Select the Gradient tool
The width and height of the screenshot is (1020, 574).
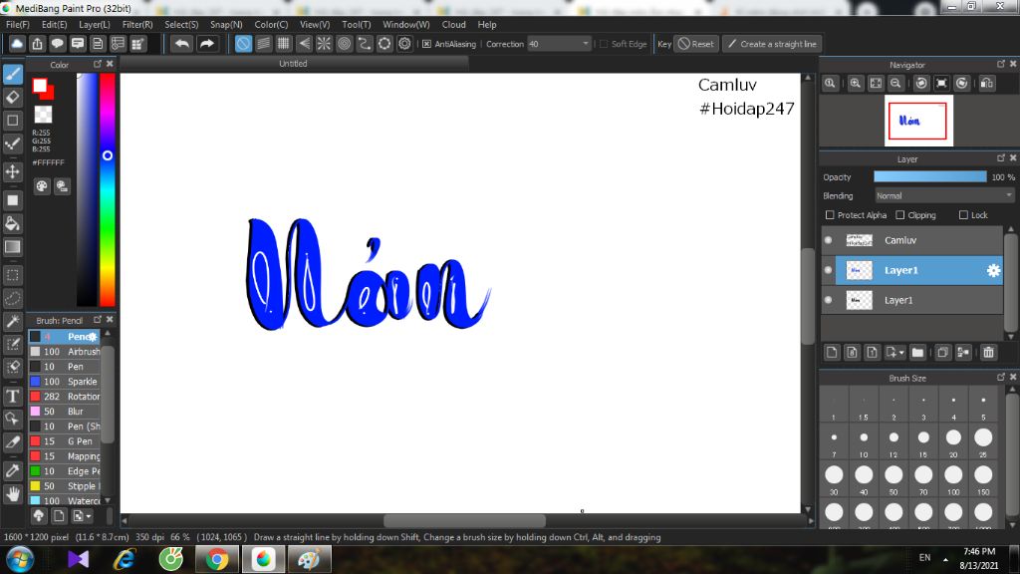(12, 247)
